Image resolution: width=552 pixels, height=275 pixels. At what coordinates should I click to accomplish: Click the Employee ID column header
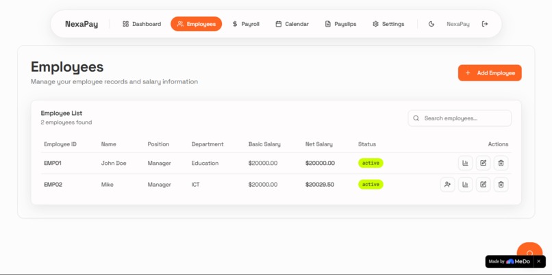(60, 144)
